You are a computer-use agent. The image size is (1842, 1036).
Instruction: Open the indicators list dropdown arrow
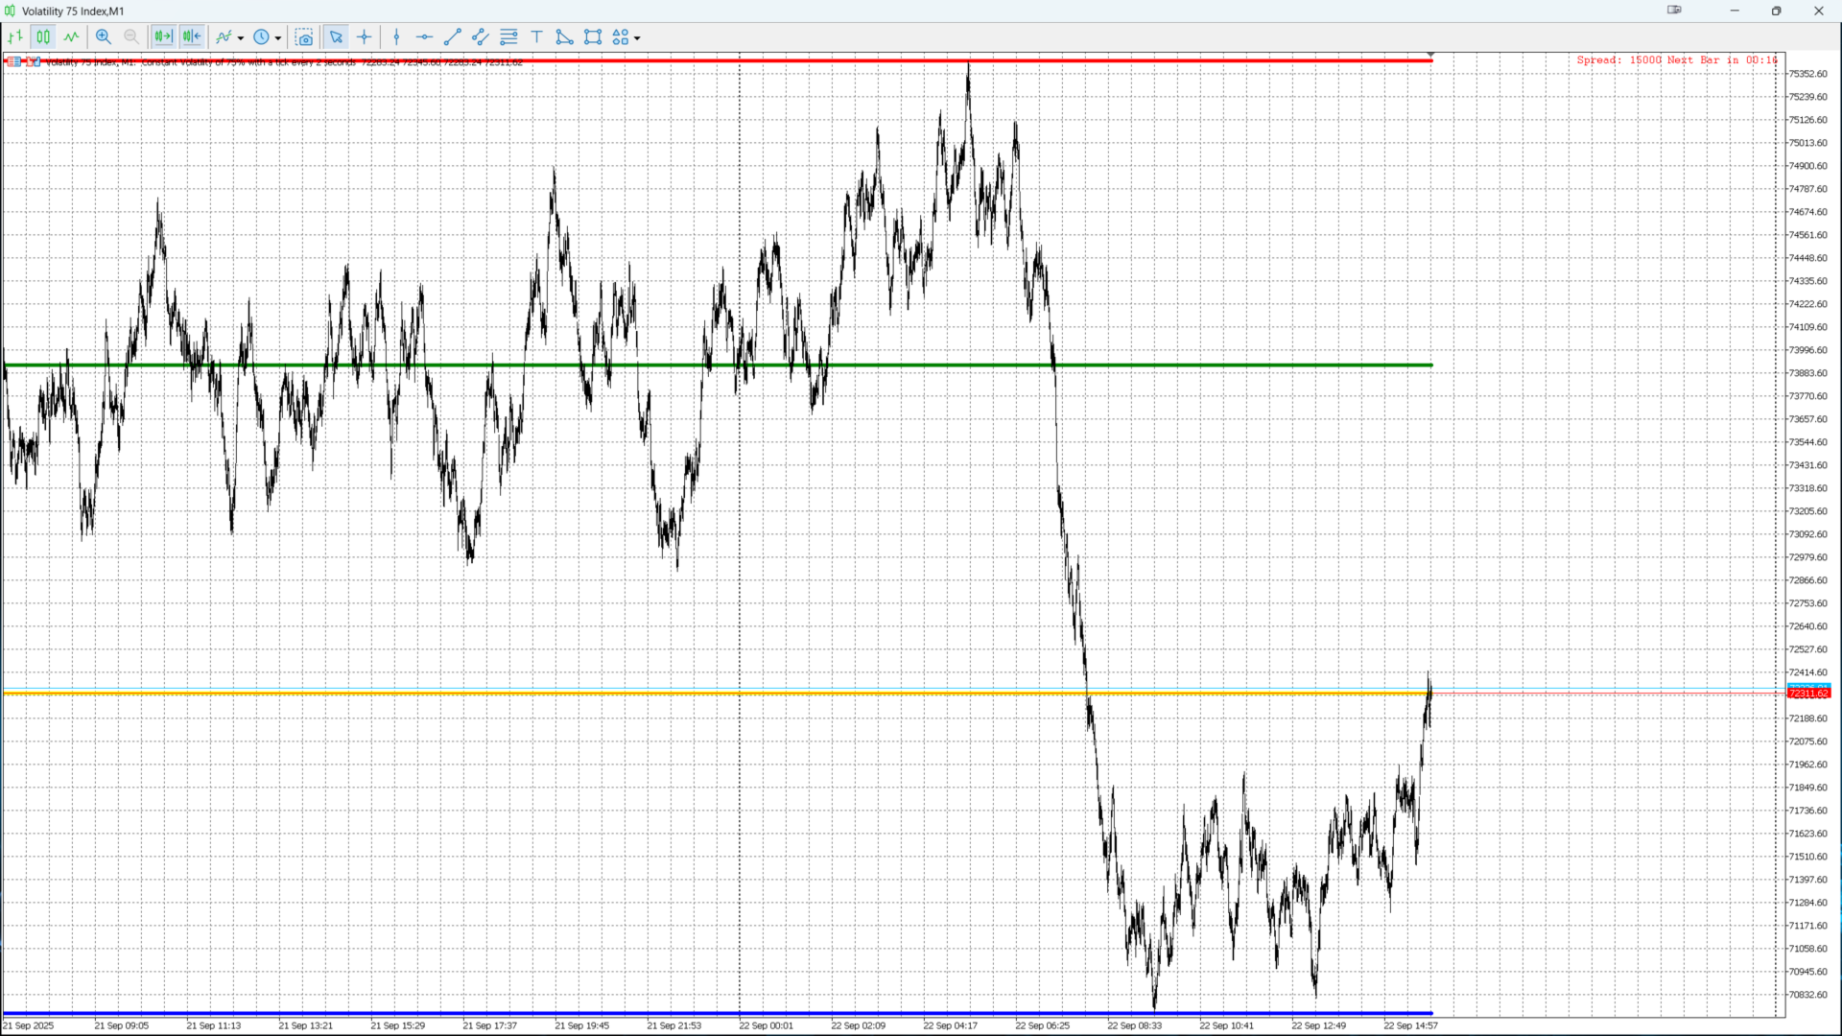pyautogui.click(x=241, y=38)
